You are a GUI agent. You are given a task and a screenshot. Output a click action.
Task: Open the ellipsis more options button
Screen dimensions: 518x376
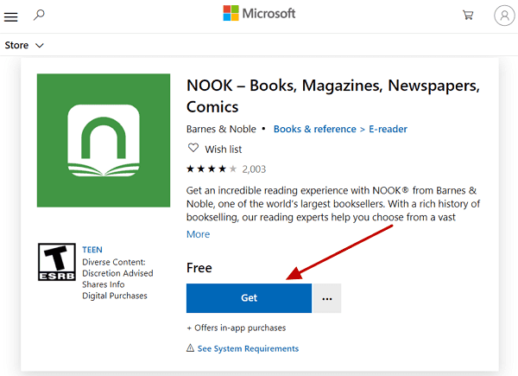click(326, 298)
